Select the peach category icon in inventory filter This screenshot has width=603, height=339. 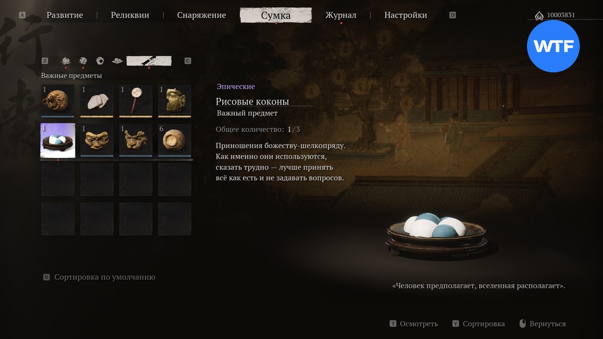click(66, 61)
